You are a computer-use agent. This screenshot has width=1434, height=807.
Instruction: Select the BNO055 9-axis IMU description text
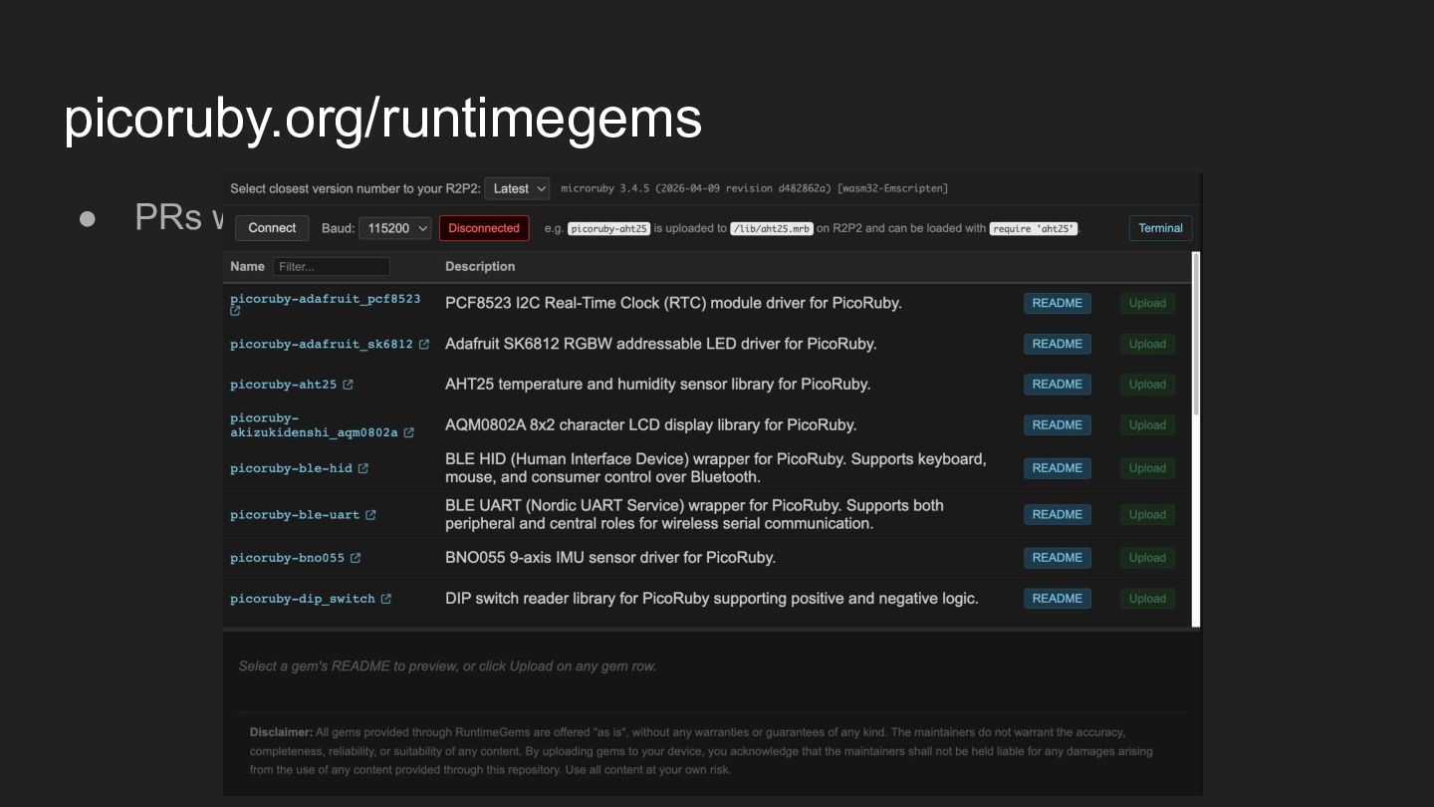coord(610,558)
